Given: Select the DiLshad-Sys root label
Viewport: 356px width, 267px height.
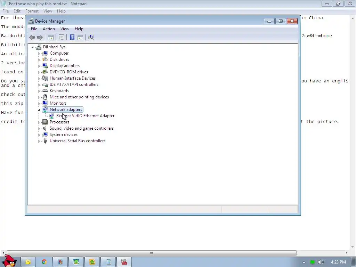Looking at the screenshot, I should [x=54, y=47].
